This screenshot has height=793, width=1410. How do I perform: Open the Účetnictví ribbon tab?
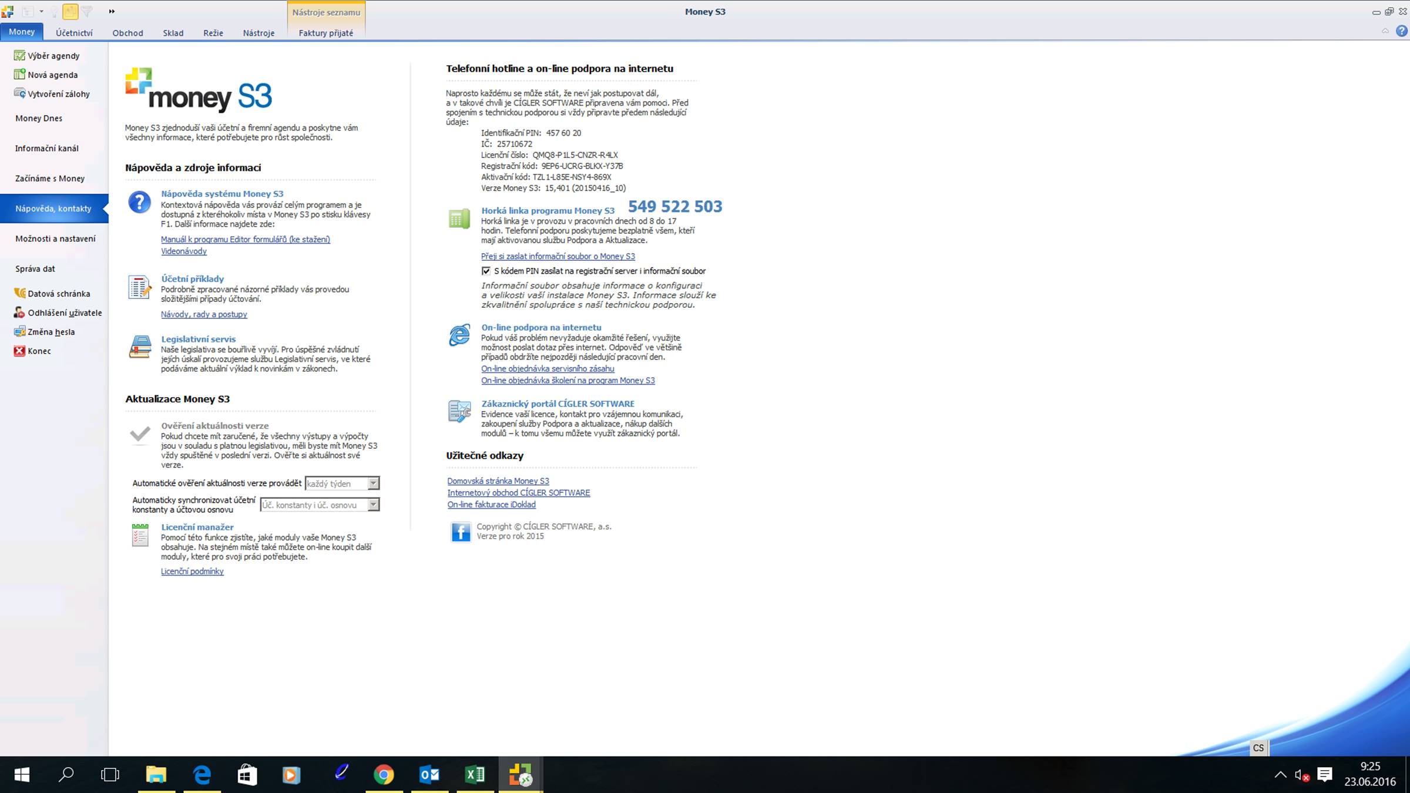pos(74,33)
